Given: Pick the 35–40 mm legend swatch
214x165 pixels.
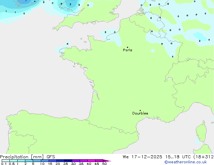Looking at the screenshot, I should coord(84,161).
